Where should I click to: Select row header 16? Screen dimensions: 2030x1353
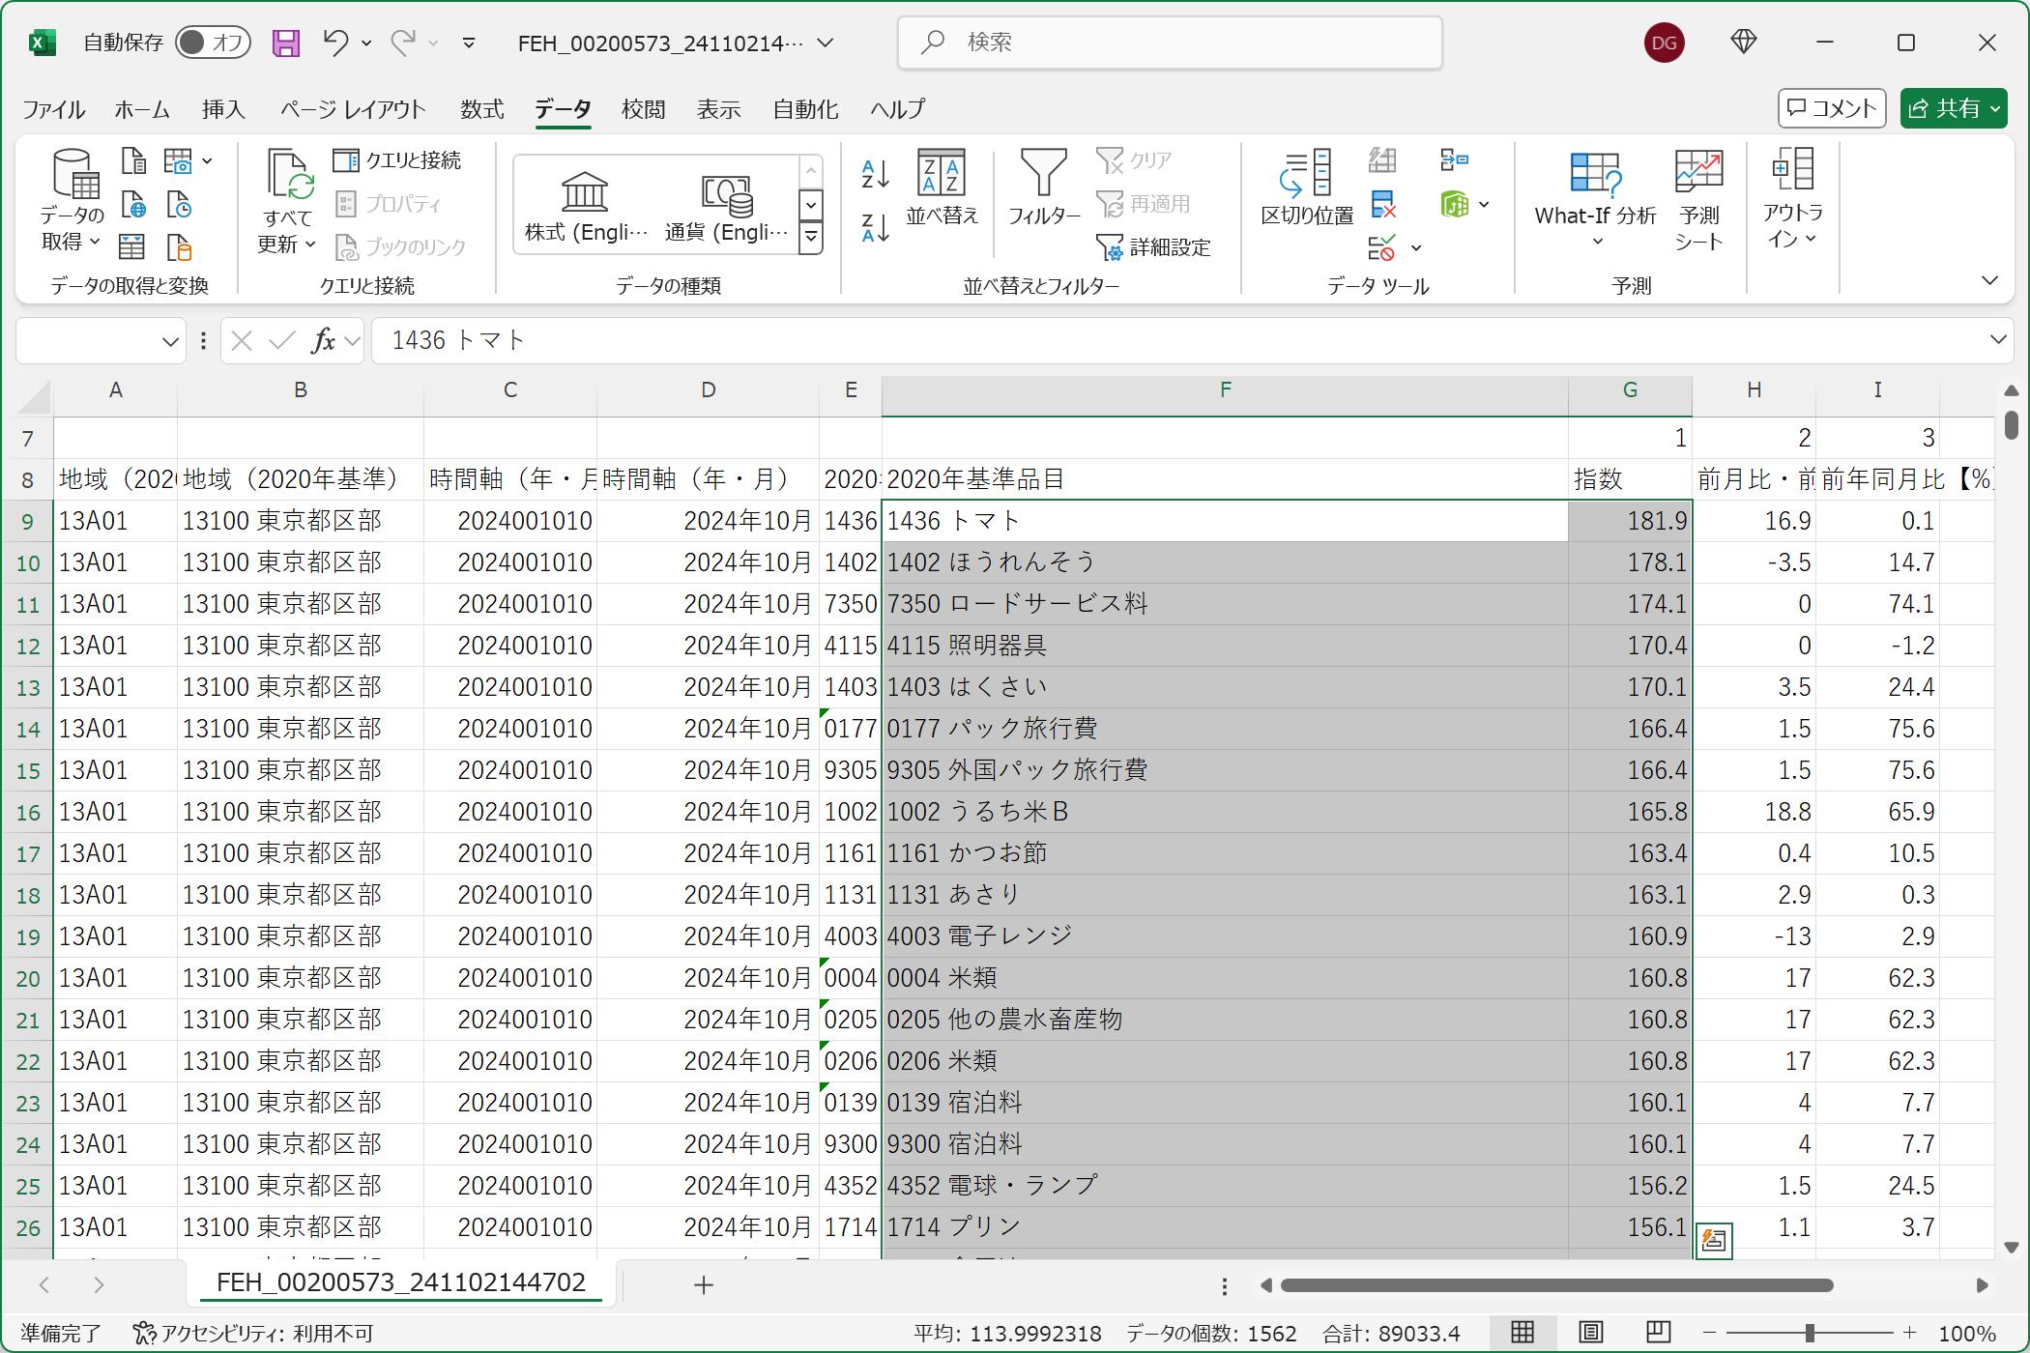(x=28, y=813)
